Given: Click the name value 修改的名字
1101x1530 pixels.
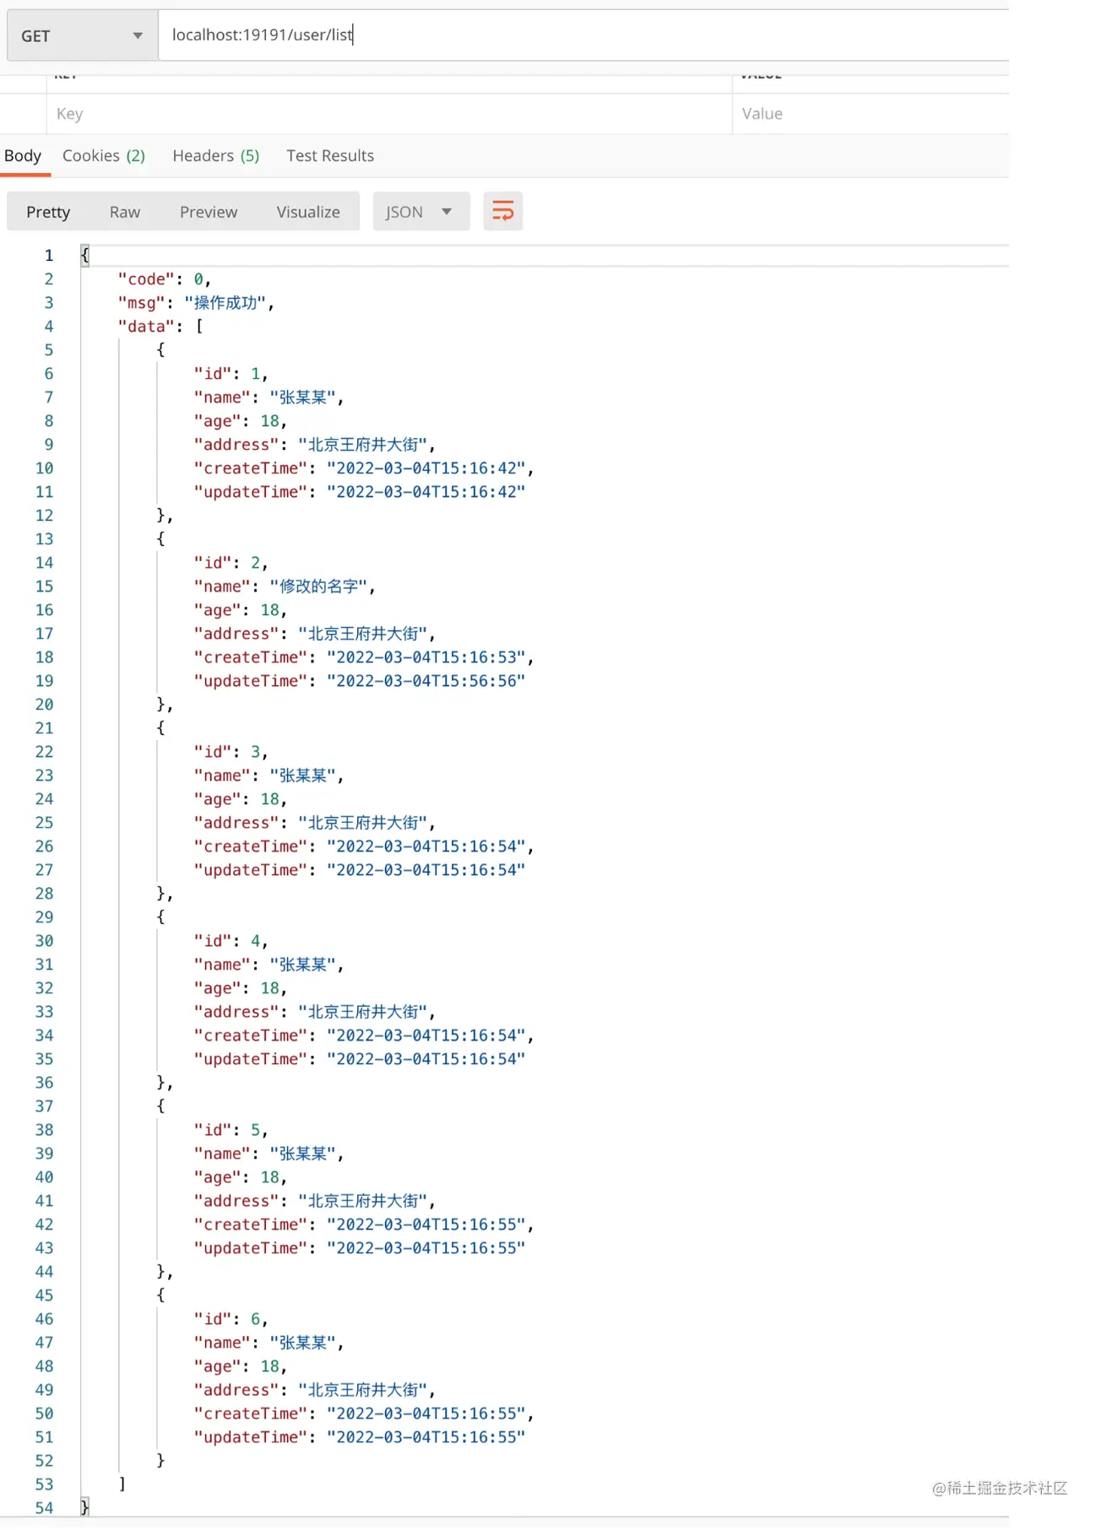Looking at the screenshot, I should (318, 587).
